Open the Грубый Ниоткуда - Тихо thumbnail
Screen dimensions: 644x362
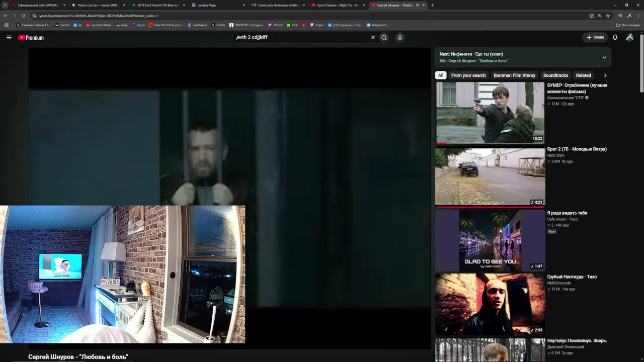490,304
